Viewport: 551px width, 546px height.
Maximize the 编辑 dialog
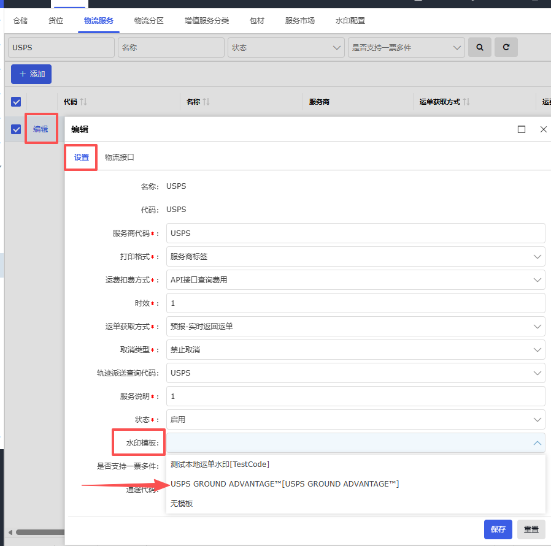522,129
